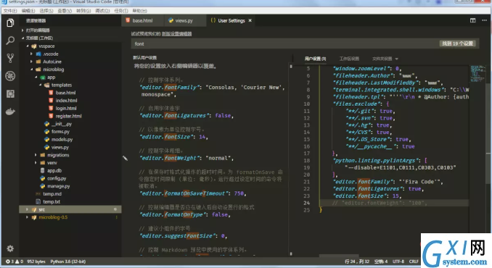The height and width of the screenshot is (268, 492).
Task: Expand the .vscode folder
Action: pos(31,54)
